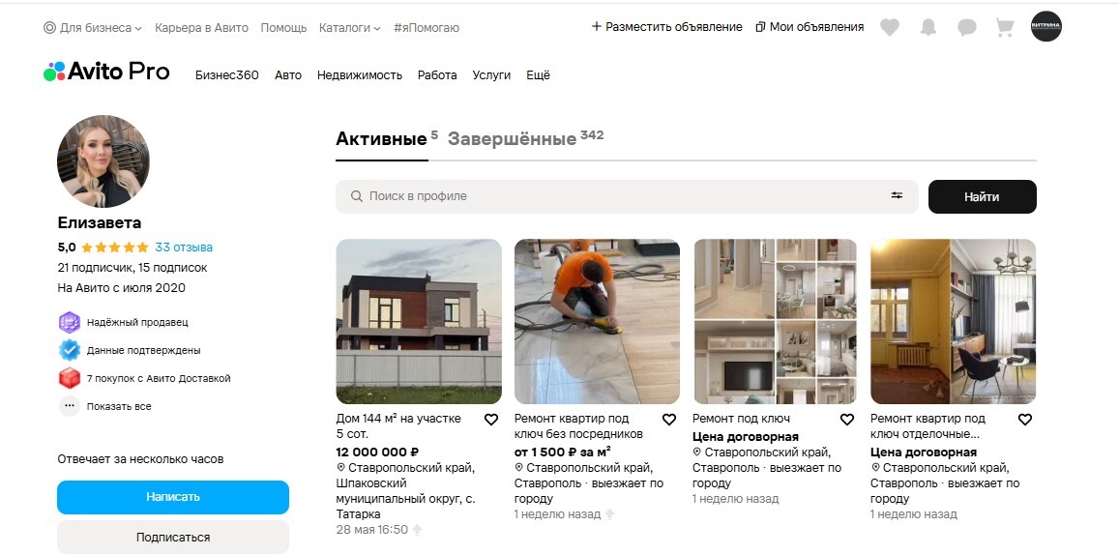The image size is (1119, 555).
Task: Click the Надёжный продавец badge icon
Action: coord(70,322)
